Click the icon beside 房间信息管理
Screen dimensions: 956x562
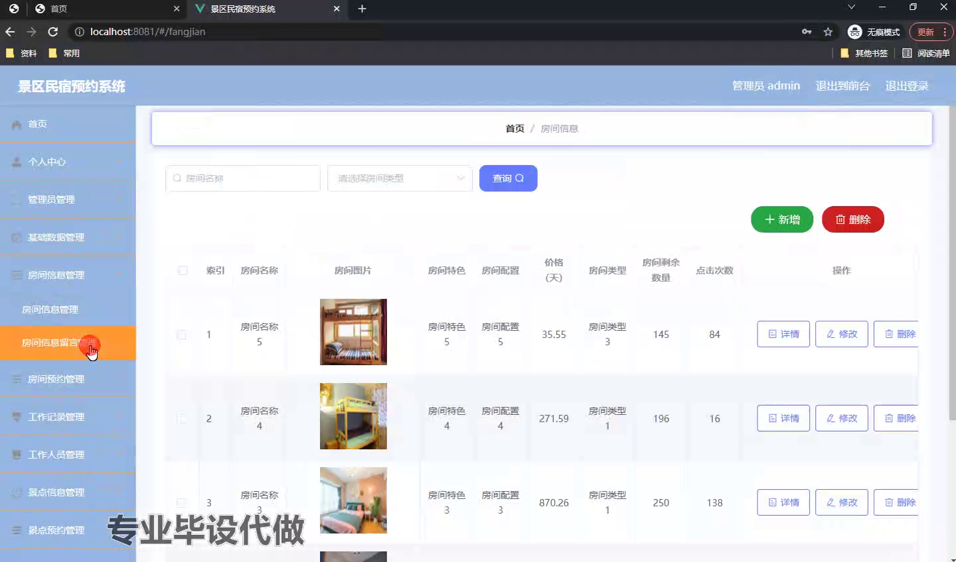pyautogui.click(x=17, y=275)
